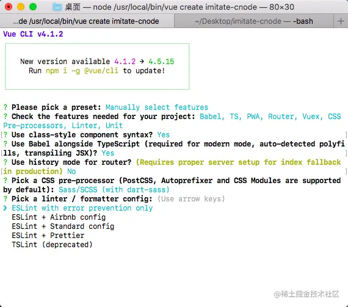The height and width of the screenshot is (307, 348).
Task: Select the vue create imitate-cnode tab
Action: 87,21
